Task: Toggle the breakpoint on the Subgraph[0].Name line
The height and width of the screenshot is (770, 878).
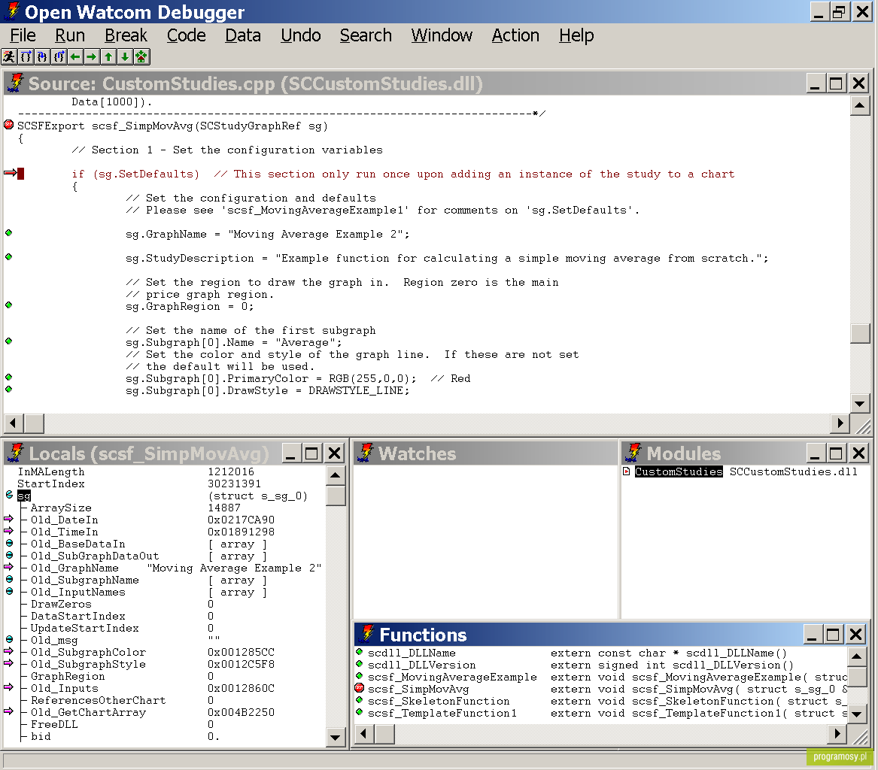Action: coord(8,341)
